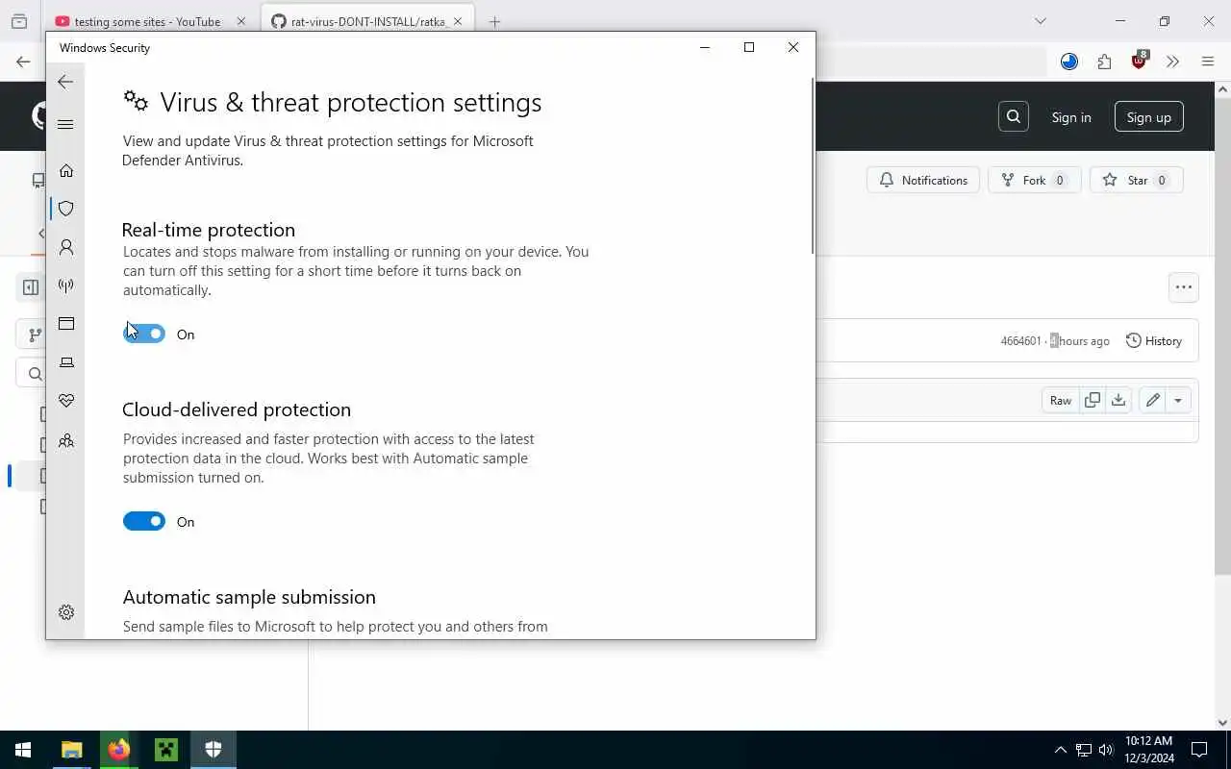Open Family options icon in sidebar
The height and width of the screenshot is (769, 1231).
(66, 441)
